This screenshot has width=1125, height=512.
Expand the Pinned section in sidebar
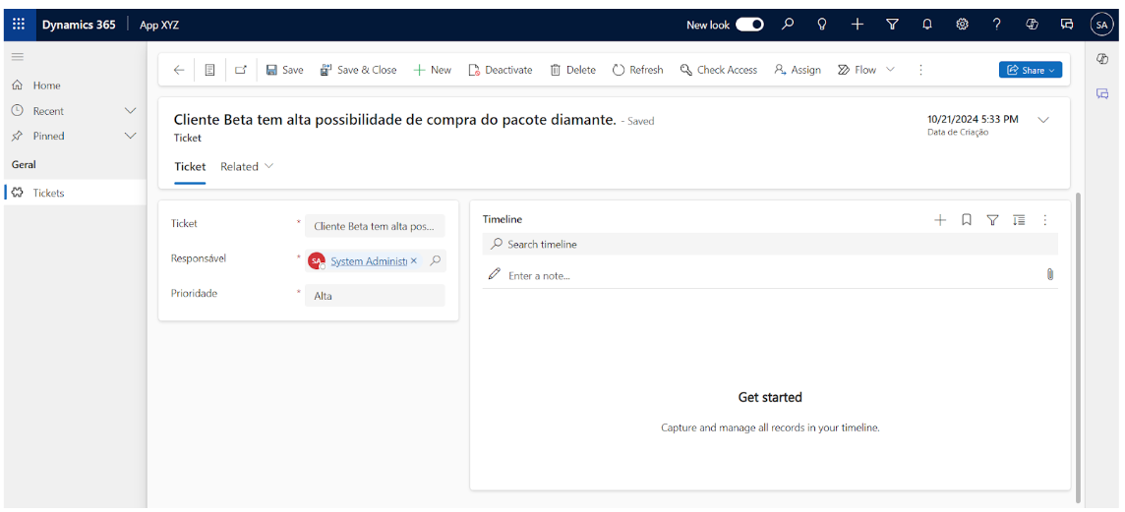(x=129, y=136)
